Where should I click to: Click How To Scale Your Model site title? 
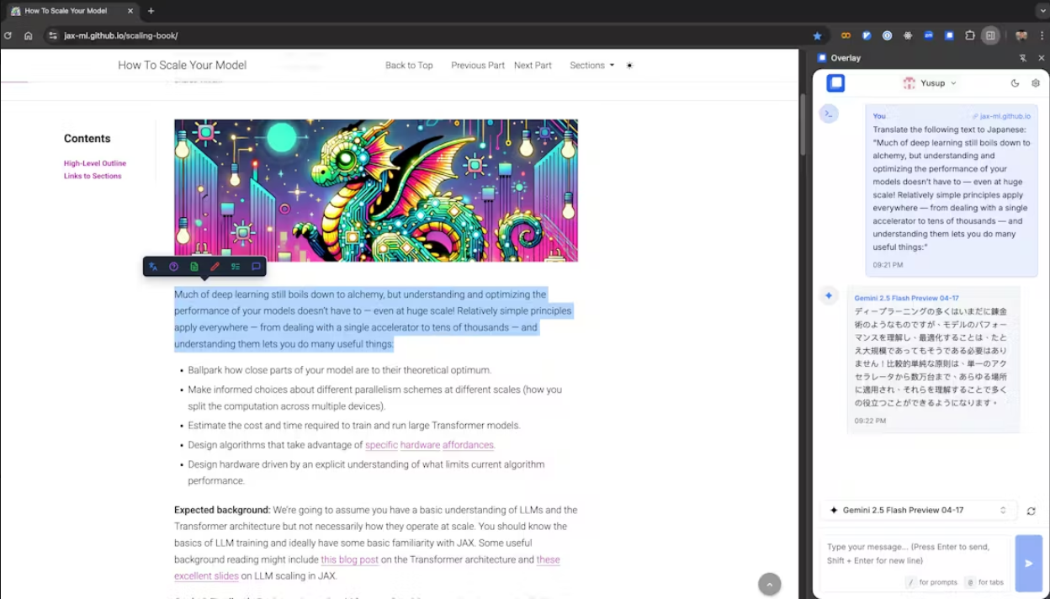pyautogui.click(x=182, y=66)
